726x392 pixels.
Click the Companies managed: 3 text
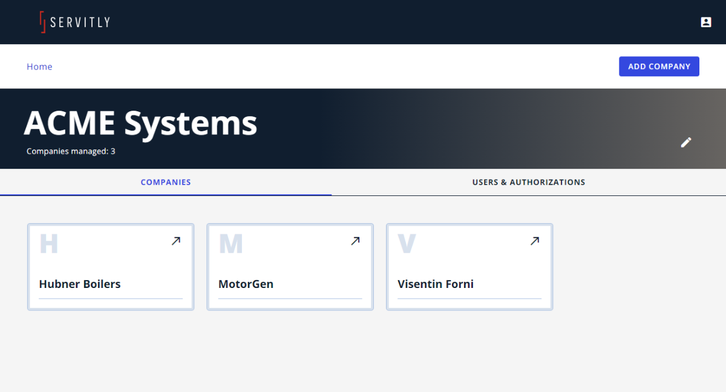(71, 151)
